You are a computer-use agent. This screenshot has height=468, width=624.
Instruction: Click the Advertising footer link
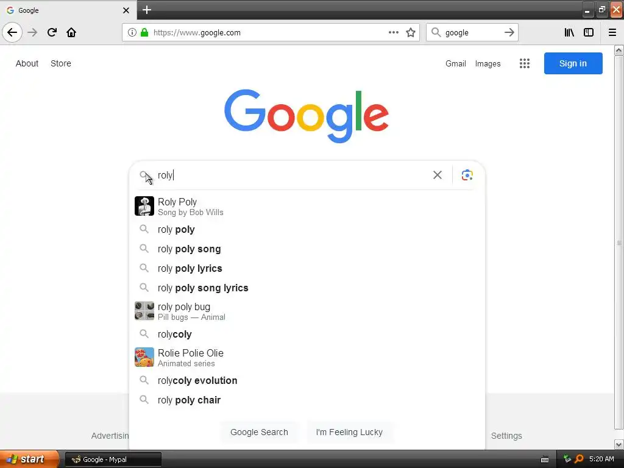pyautogui.click(x=110, y=436)
